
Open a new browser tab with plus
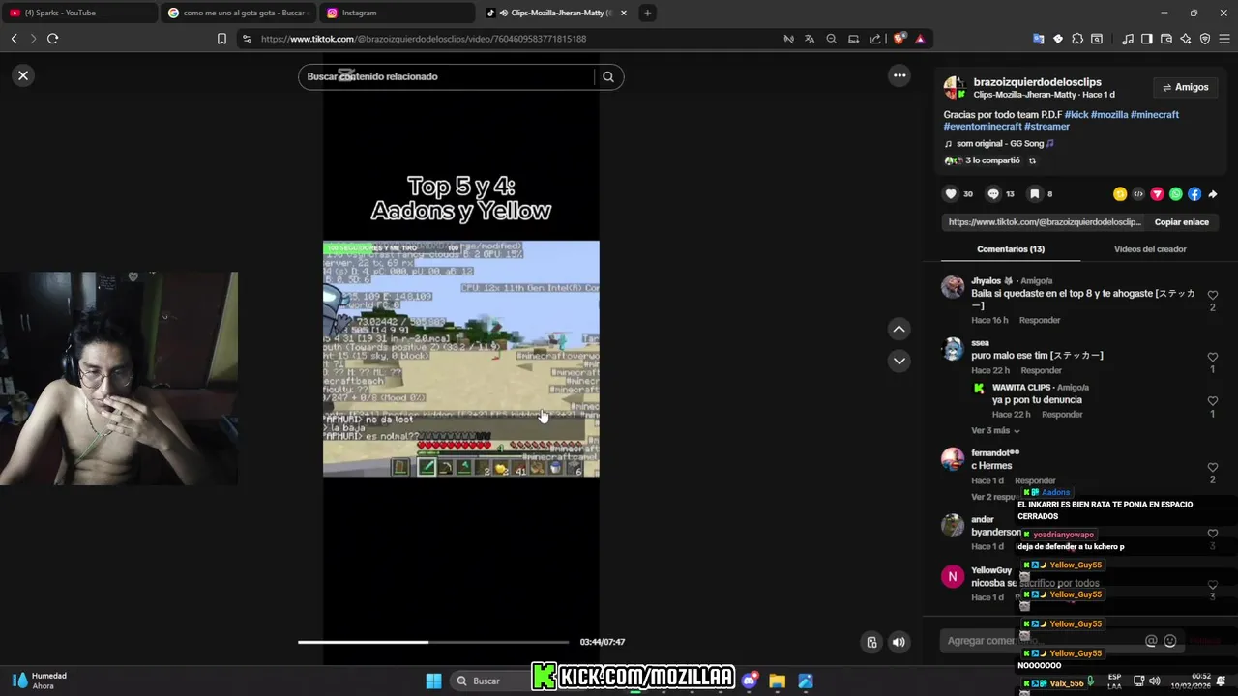pyautogui.click(x=647, y=13)
